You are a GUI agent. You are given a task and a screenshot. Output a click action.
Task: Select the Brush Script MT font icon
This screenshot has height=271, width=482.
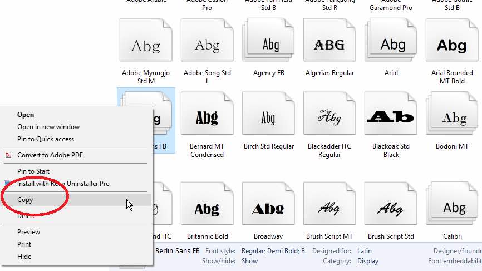pos(329,204)
